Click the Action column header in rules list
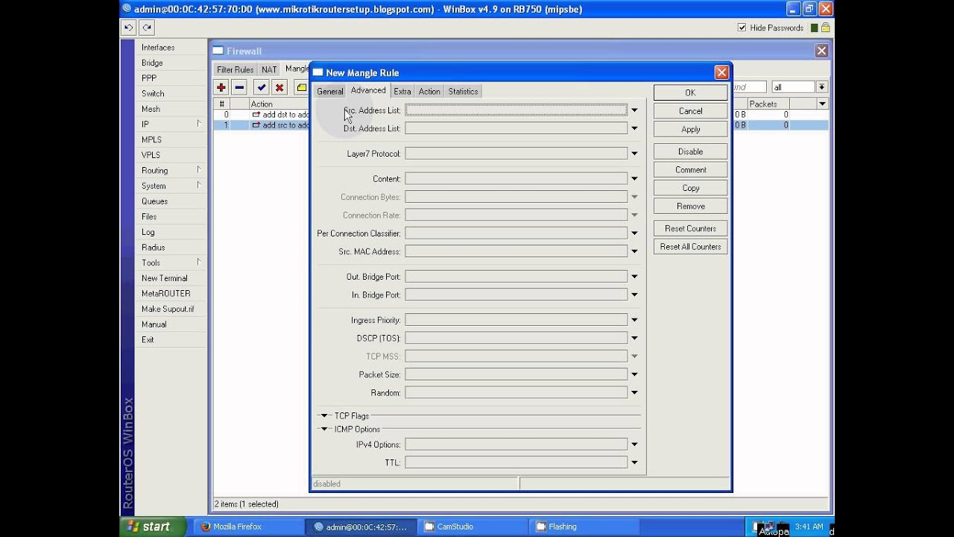The image size is (954, 537). click(278, 104)
